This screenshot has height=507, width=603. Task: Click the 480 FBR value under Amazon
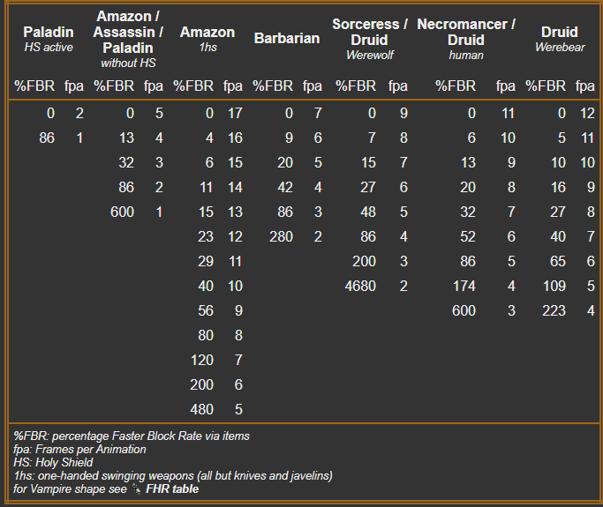[x=201, y=409]
